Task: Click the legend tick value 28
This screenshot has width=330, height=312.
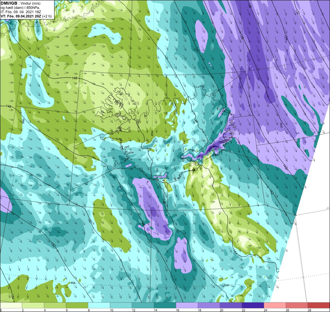Action: (x=310, y=310)
